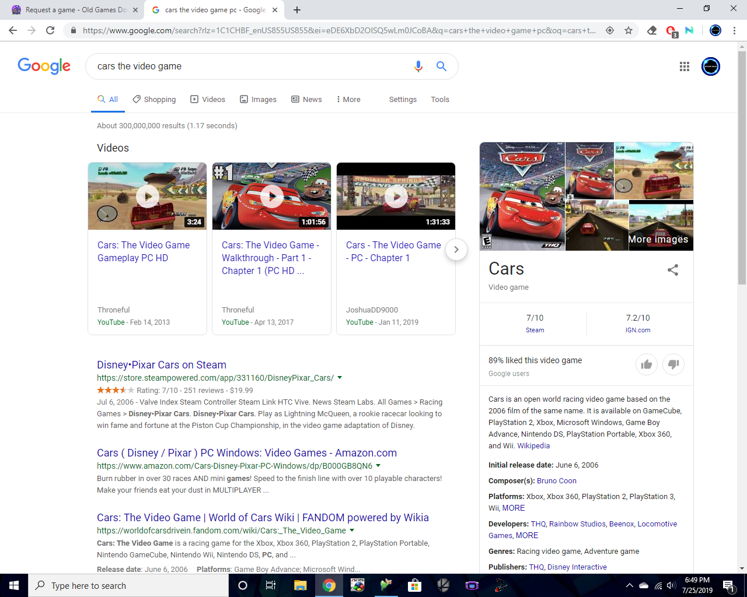The height and width of the screenshot is (597, 747).
Task: Click the page's vertical scrollbar
Action: coord(742,175)
